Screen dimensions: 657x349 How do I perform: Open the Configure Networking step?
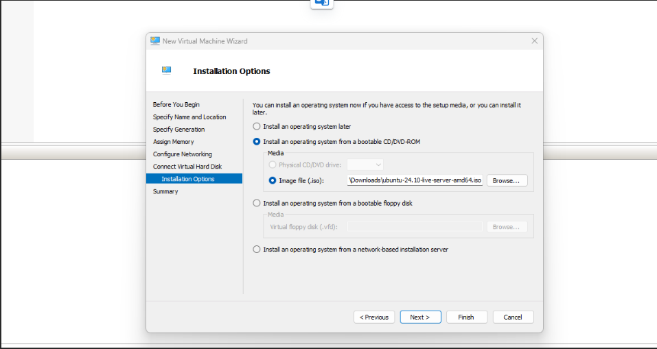[183, 154]
